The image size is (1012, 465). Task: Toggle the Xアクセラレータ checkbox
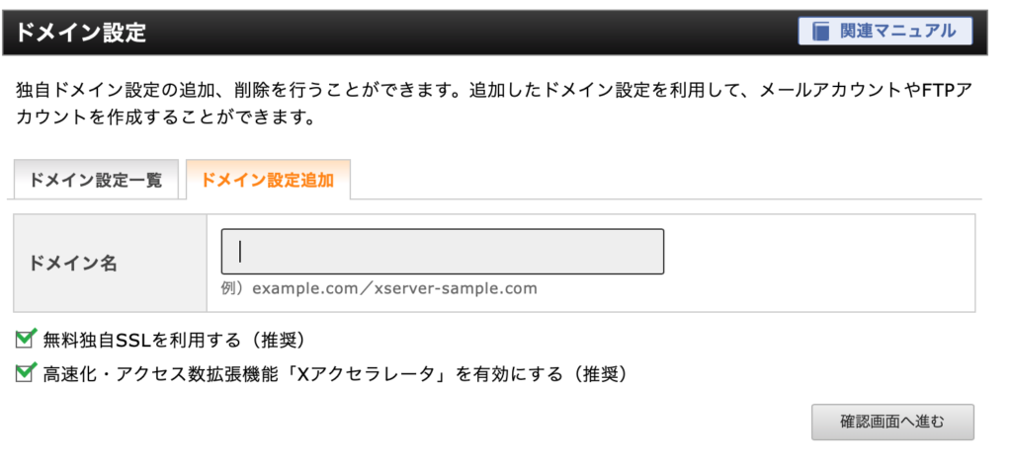(x=25, y=373)
